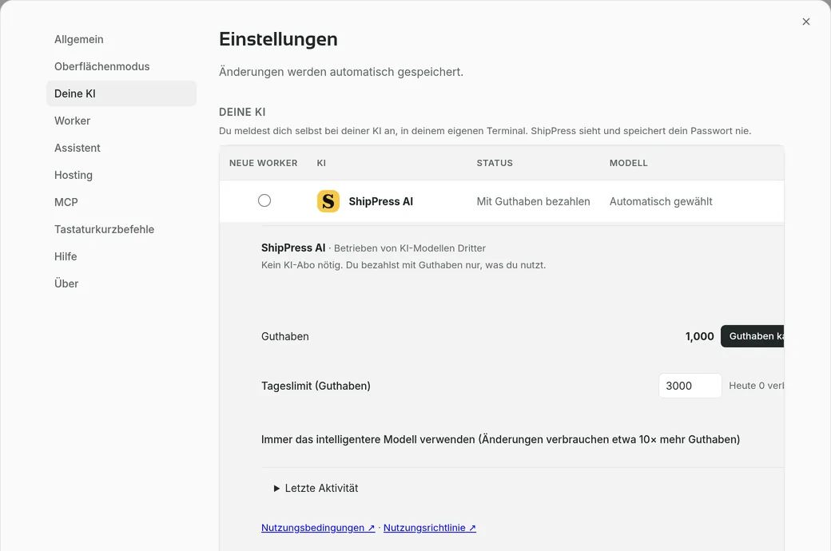The height and width of the screenshot is (551, 831).
Task: Select Deine KI in sidebar
Action: point(121,93)
